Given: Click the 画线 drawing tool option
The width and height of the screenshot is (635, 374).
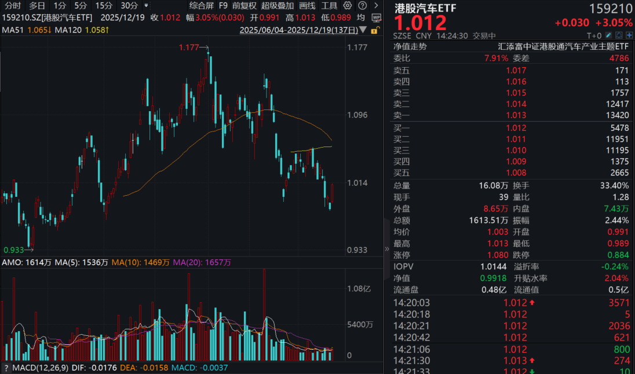Looking at the screenshot, I should [x=309, y=6].
